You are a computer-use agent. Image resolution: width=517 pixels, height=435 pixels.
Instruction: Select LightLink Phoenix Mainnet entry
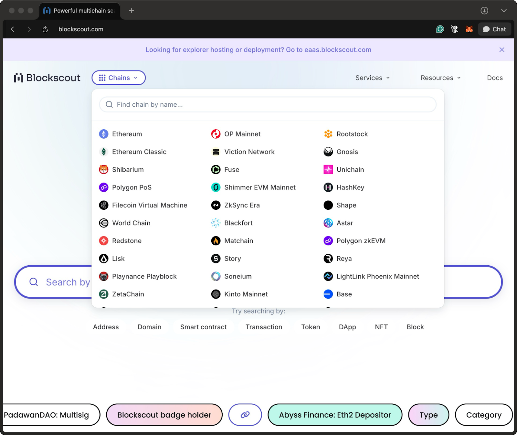(x=371, y=276)
